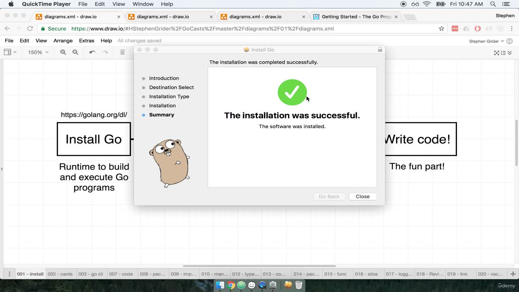Collapse the draw.io toolbar with double chevron
The height and width of the screenshot is (292, 519).
pos(510,53)
